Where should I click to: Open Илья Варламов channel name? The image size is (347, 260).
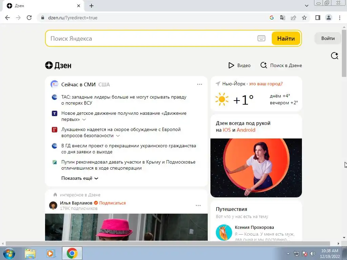click(x=76, y=203)
